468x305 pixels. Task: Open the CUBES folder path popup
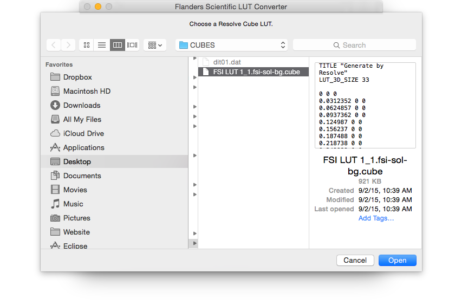pos(232,45)
